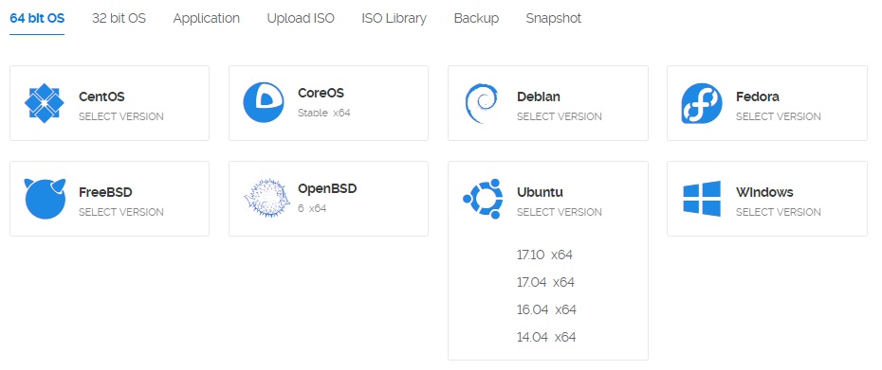
Task: Click the CentOS card title
Action: pyautogui.click(x=101, y=97)
